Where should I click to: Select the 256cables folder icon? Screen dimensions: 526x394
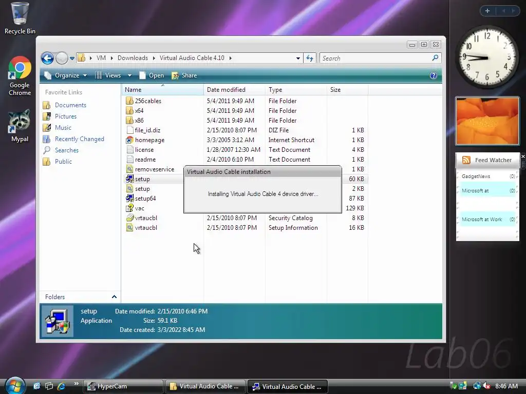tap(129, 101)
